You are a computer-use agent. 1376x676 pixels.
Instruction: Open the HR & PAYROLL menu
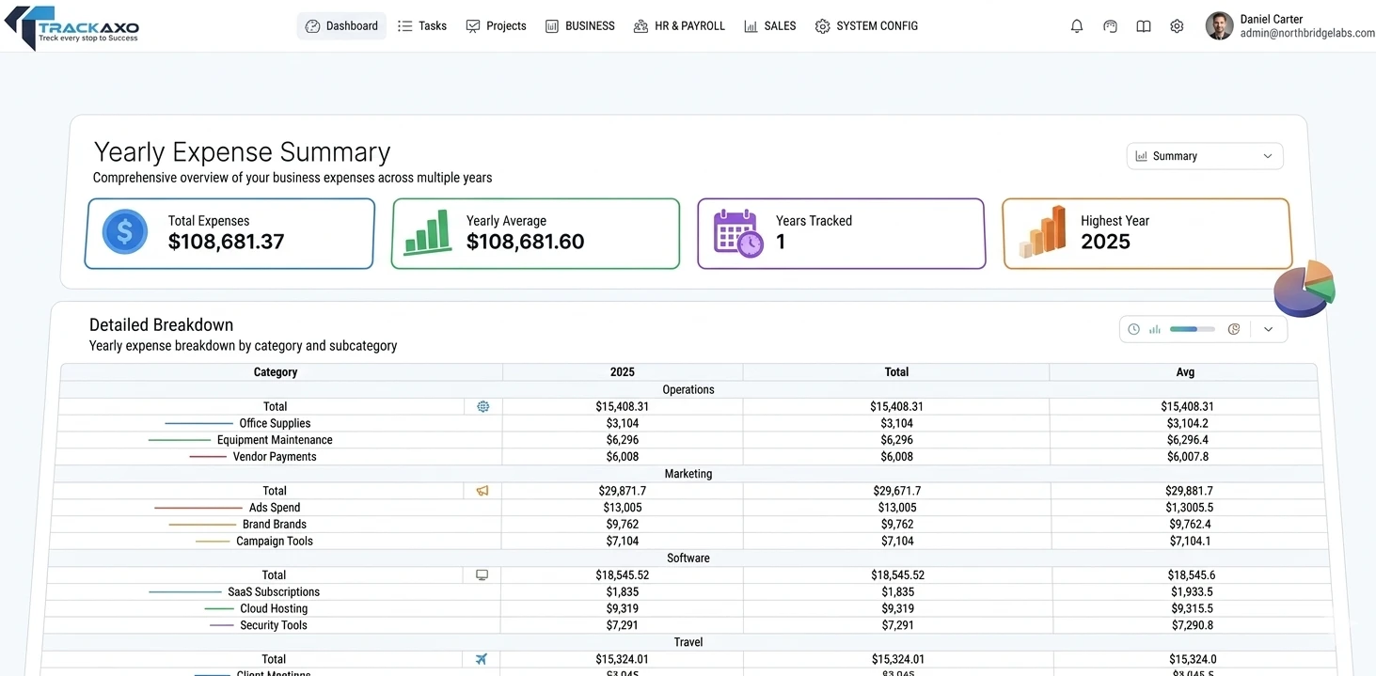679,25
